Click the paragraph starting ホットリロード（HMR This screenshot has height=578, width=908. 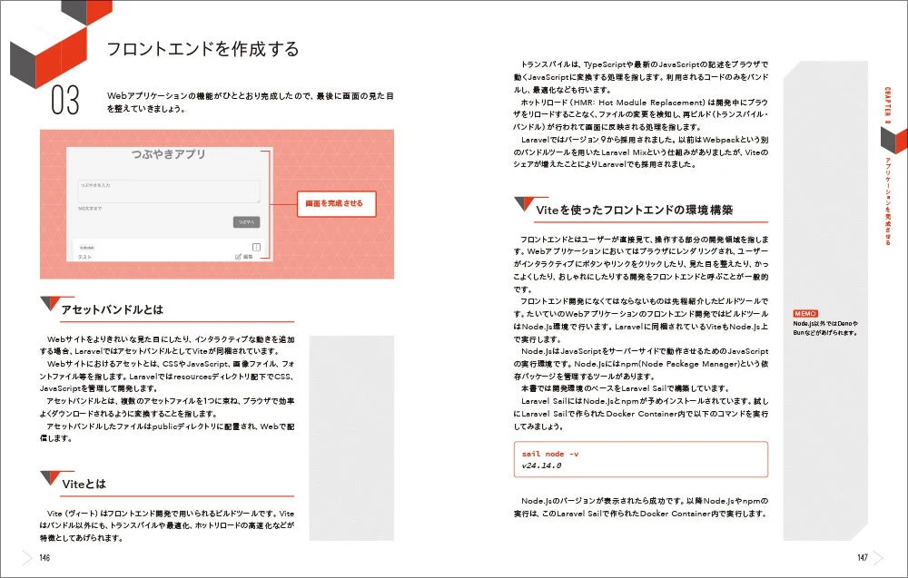641,114
